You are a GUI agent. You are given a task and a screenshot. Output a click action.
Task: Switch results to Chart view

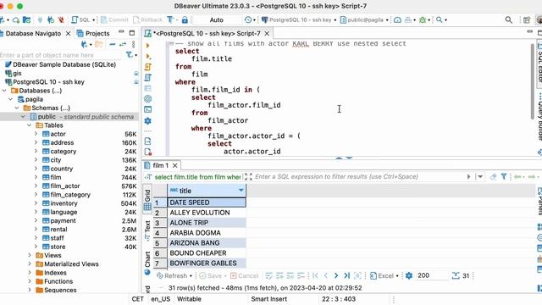coord(147,263)
